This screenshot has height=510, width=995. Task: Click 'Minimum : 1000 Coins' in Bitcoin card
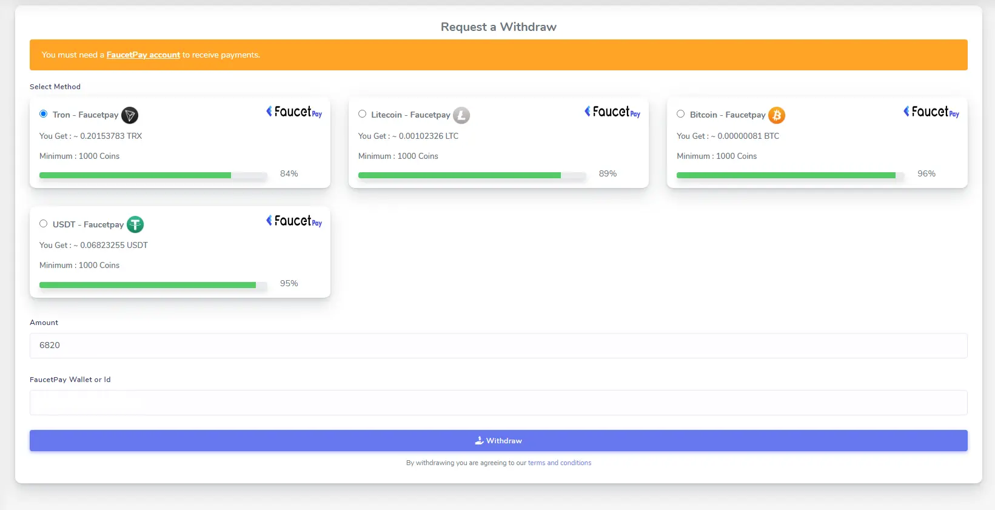click(x=717, y=156)
